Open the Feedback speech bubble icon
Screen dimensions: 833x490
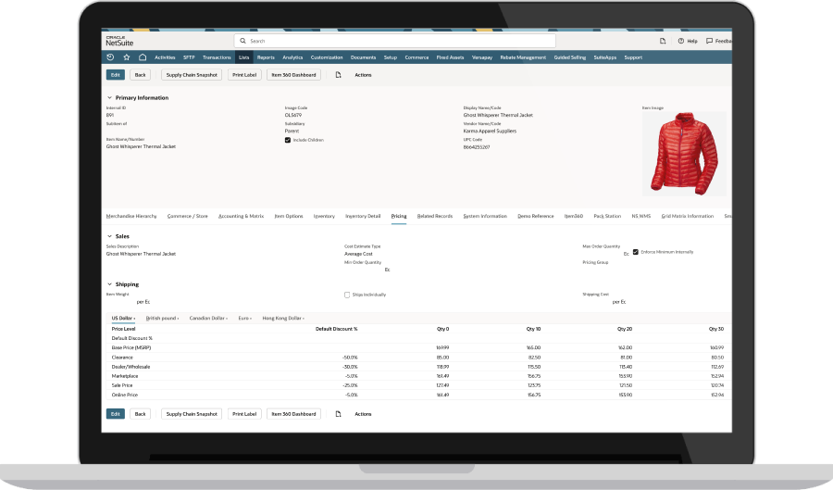709,41
